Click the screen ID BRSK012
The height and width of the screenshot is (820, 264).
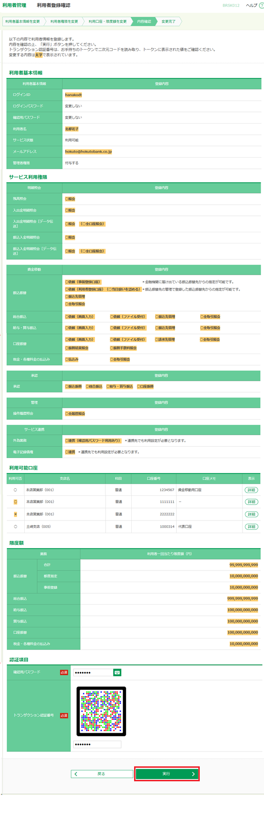click(231, 5)
